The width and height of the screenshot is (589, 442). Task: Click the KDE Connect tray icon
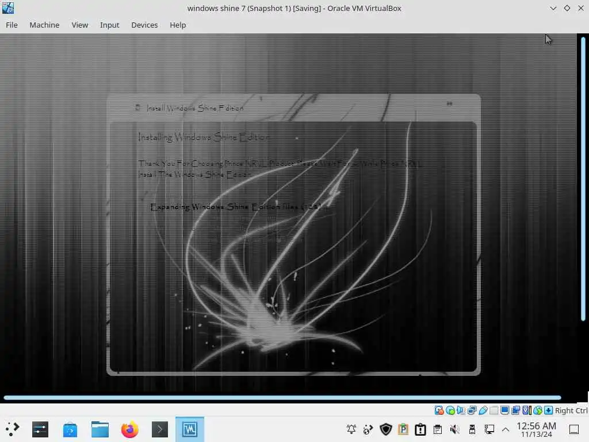click(368, 429)
